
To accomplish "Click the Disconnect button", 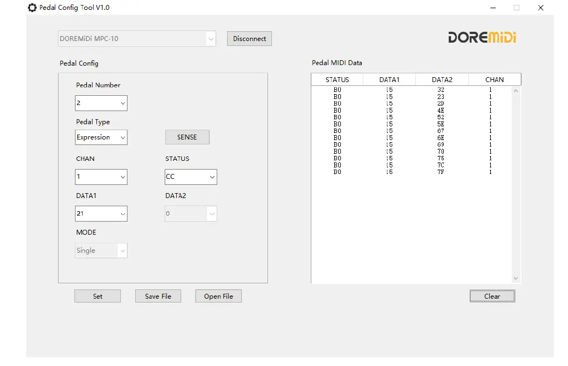I will 249,39.
